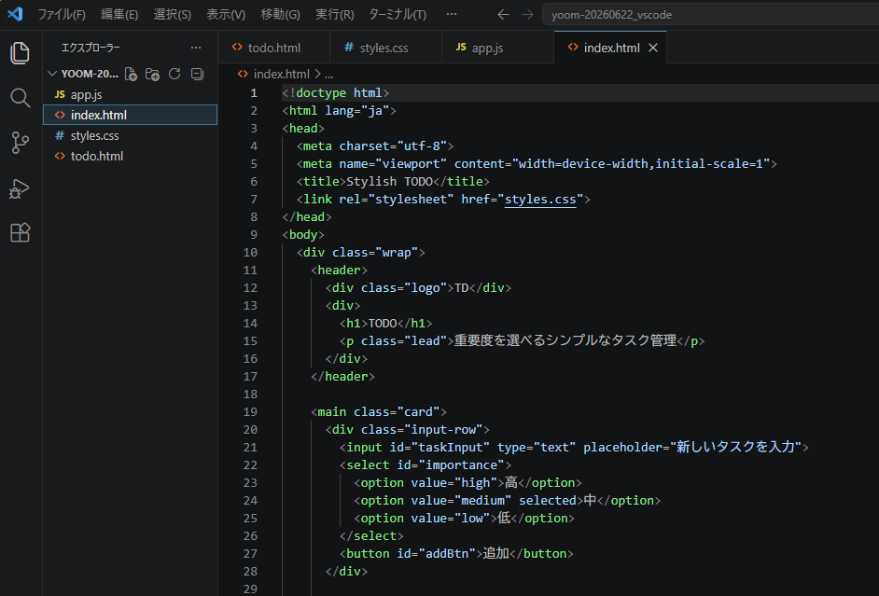The width and height of the screenshot is (879, 596).
Task: Open the overflow menu bar ellipsis
Action: coord(452,15)
